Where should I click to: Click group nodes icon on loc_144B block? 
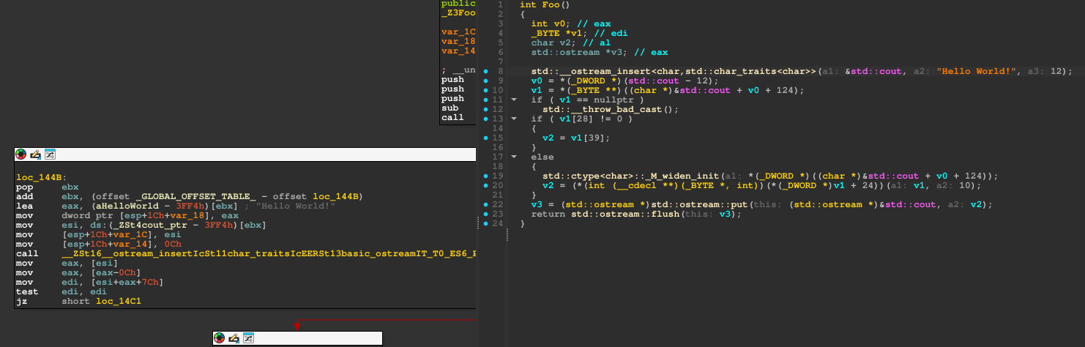click(50, 154)
